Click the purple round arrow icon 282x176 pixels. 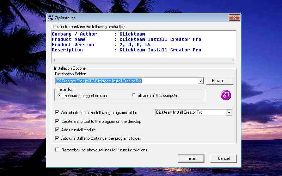[226, 95]
